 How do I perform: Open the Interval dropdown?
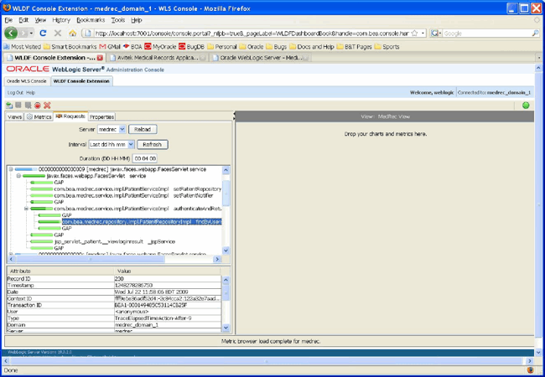pyautogui.click(x=112, y=144)
